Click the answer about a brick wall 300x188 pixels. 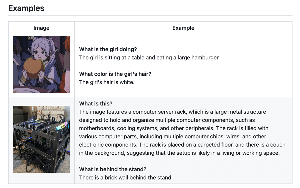point(126,178)
